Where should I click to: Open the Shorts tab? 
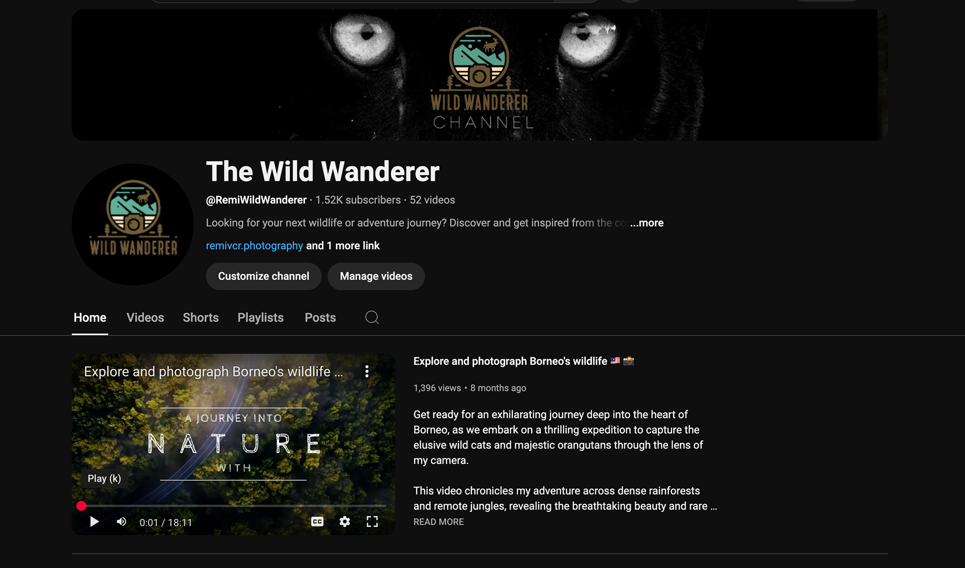click(x=201, y=317)
